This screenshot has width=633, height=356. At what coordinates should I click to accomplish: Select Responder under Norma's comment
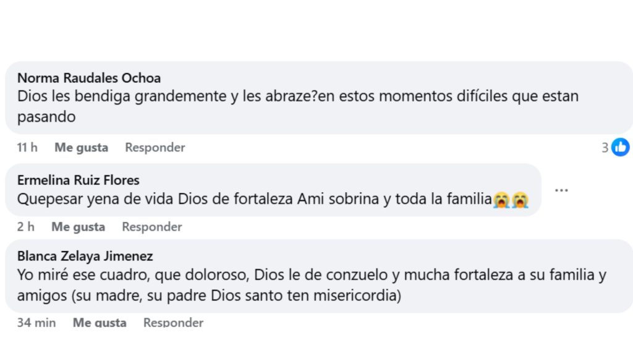[155, 147]
